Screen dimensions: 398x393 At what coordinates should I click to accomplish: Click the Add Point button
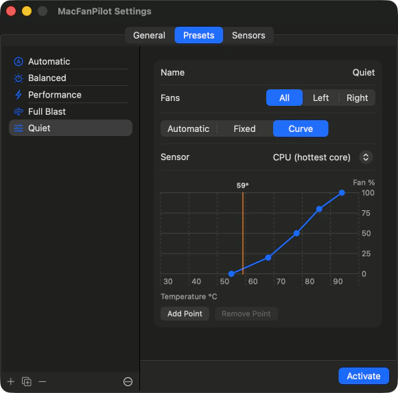click(x=185, y=314)
